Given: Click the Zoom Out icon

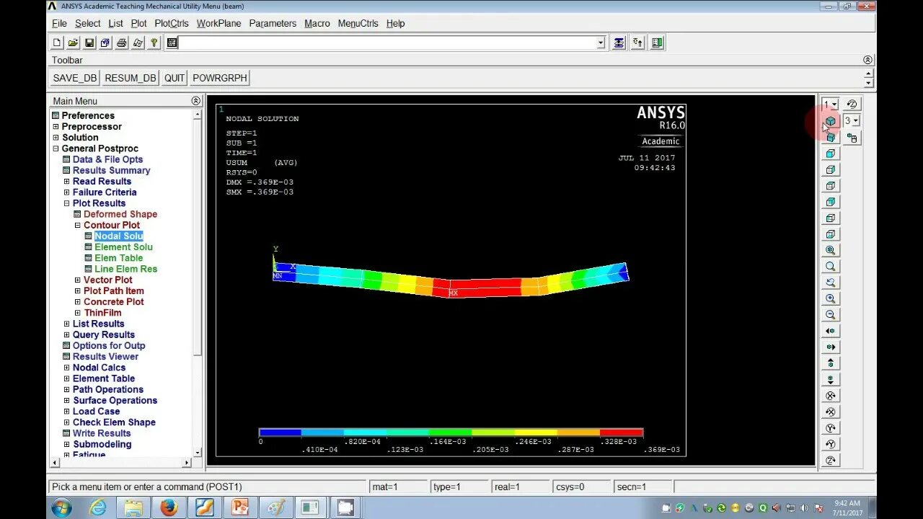Looking at the screenshot, I should click(831, 314).
